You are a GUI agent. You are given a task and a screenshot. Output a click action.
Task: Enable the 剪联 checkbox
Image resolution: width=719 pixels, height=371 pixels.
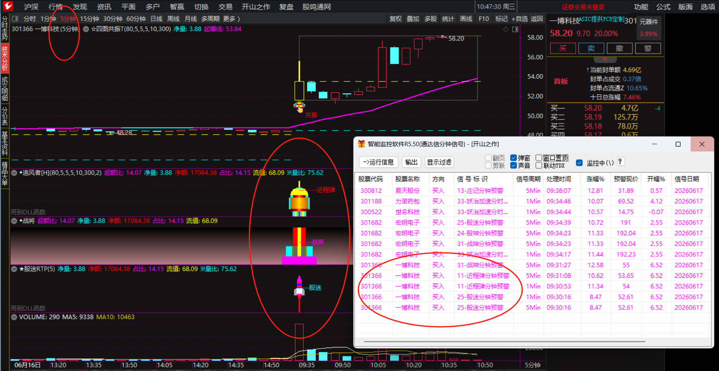[488, 165]
